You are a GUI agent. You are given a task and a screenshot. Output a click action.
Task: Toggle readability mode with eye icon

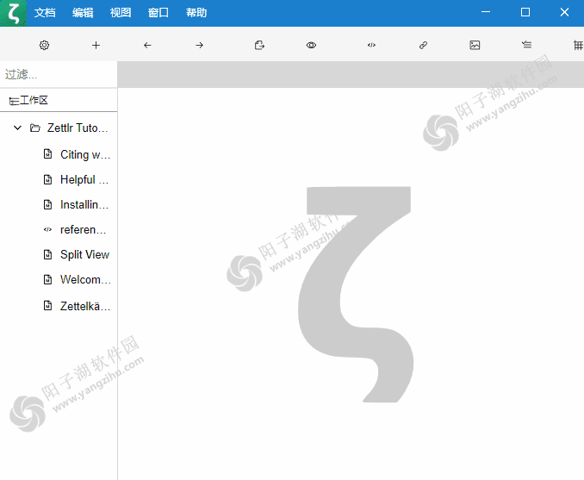[x=311, y=45]
